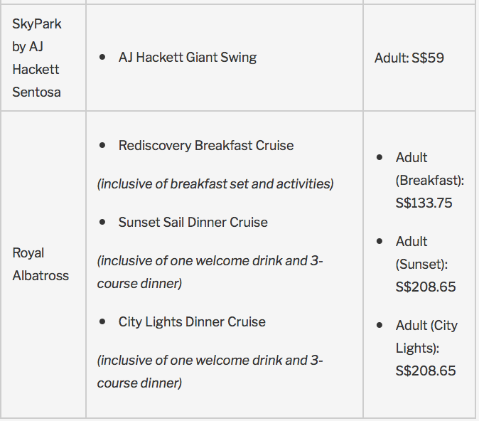Click the bullet before Adult (Sunset)

(x=380, y=241)
